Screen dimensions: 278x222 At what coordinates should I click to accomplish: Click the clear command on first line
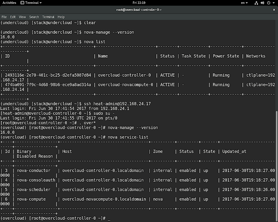(x=90, y=23)
